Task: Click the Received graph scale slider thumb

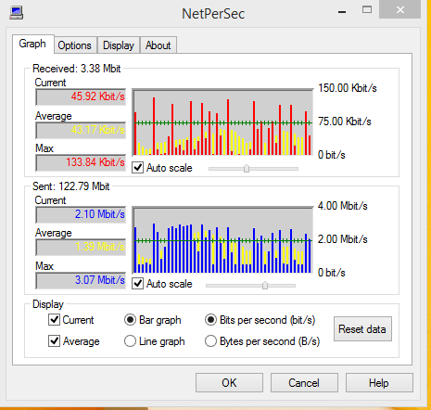Action: (247, 169)
